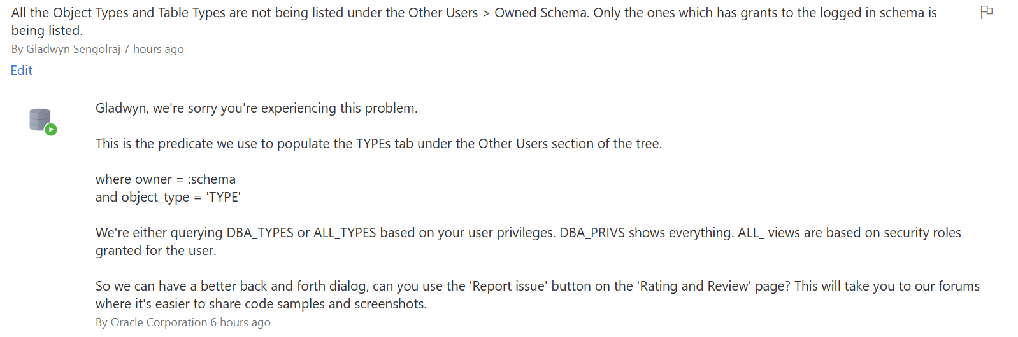1018x337 pixels.
Task: Click the review text about Object Types
Action: pos(474,22)
